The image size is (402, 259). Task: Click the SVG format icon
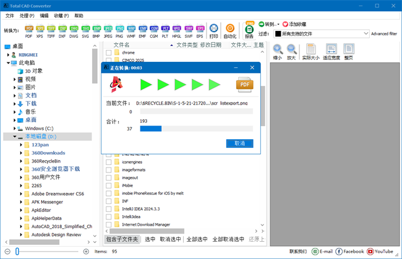[85, 31]
